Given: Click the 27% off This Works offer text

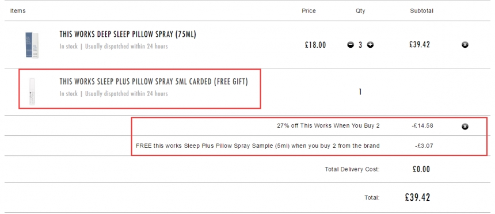Looking at the screenshot, I should 328,125.
